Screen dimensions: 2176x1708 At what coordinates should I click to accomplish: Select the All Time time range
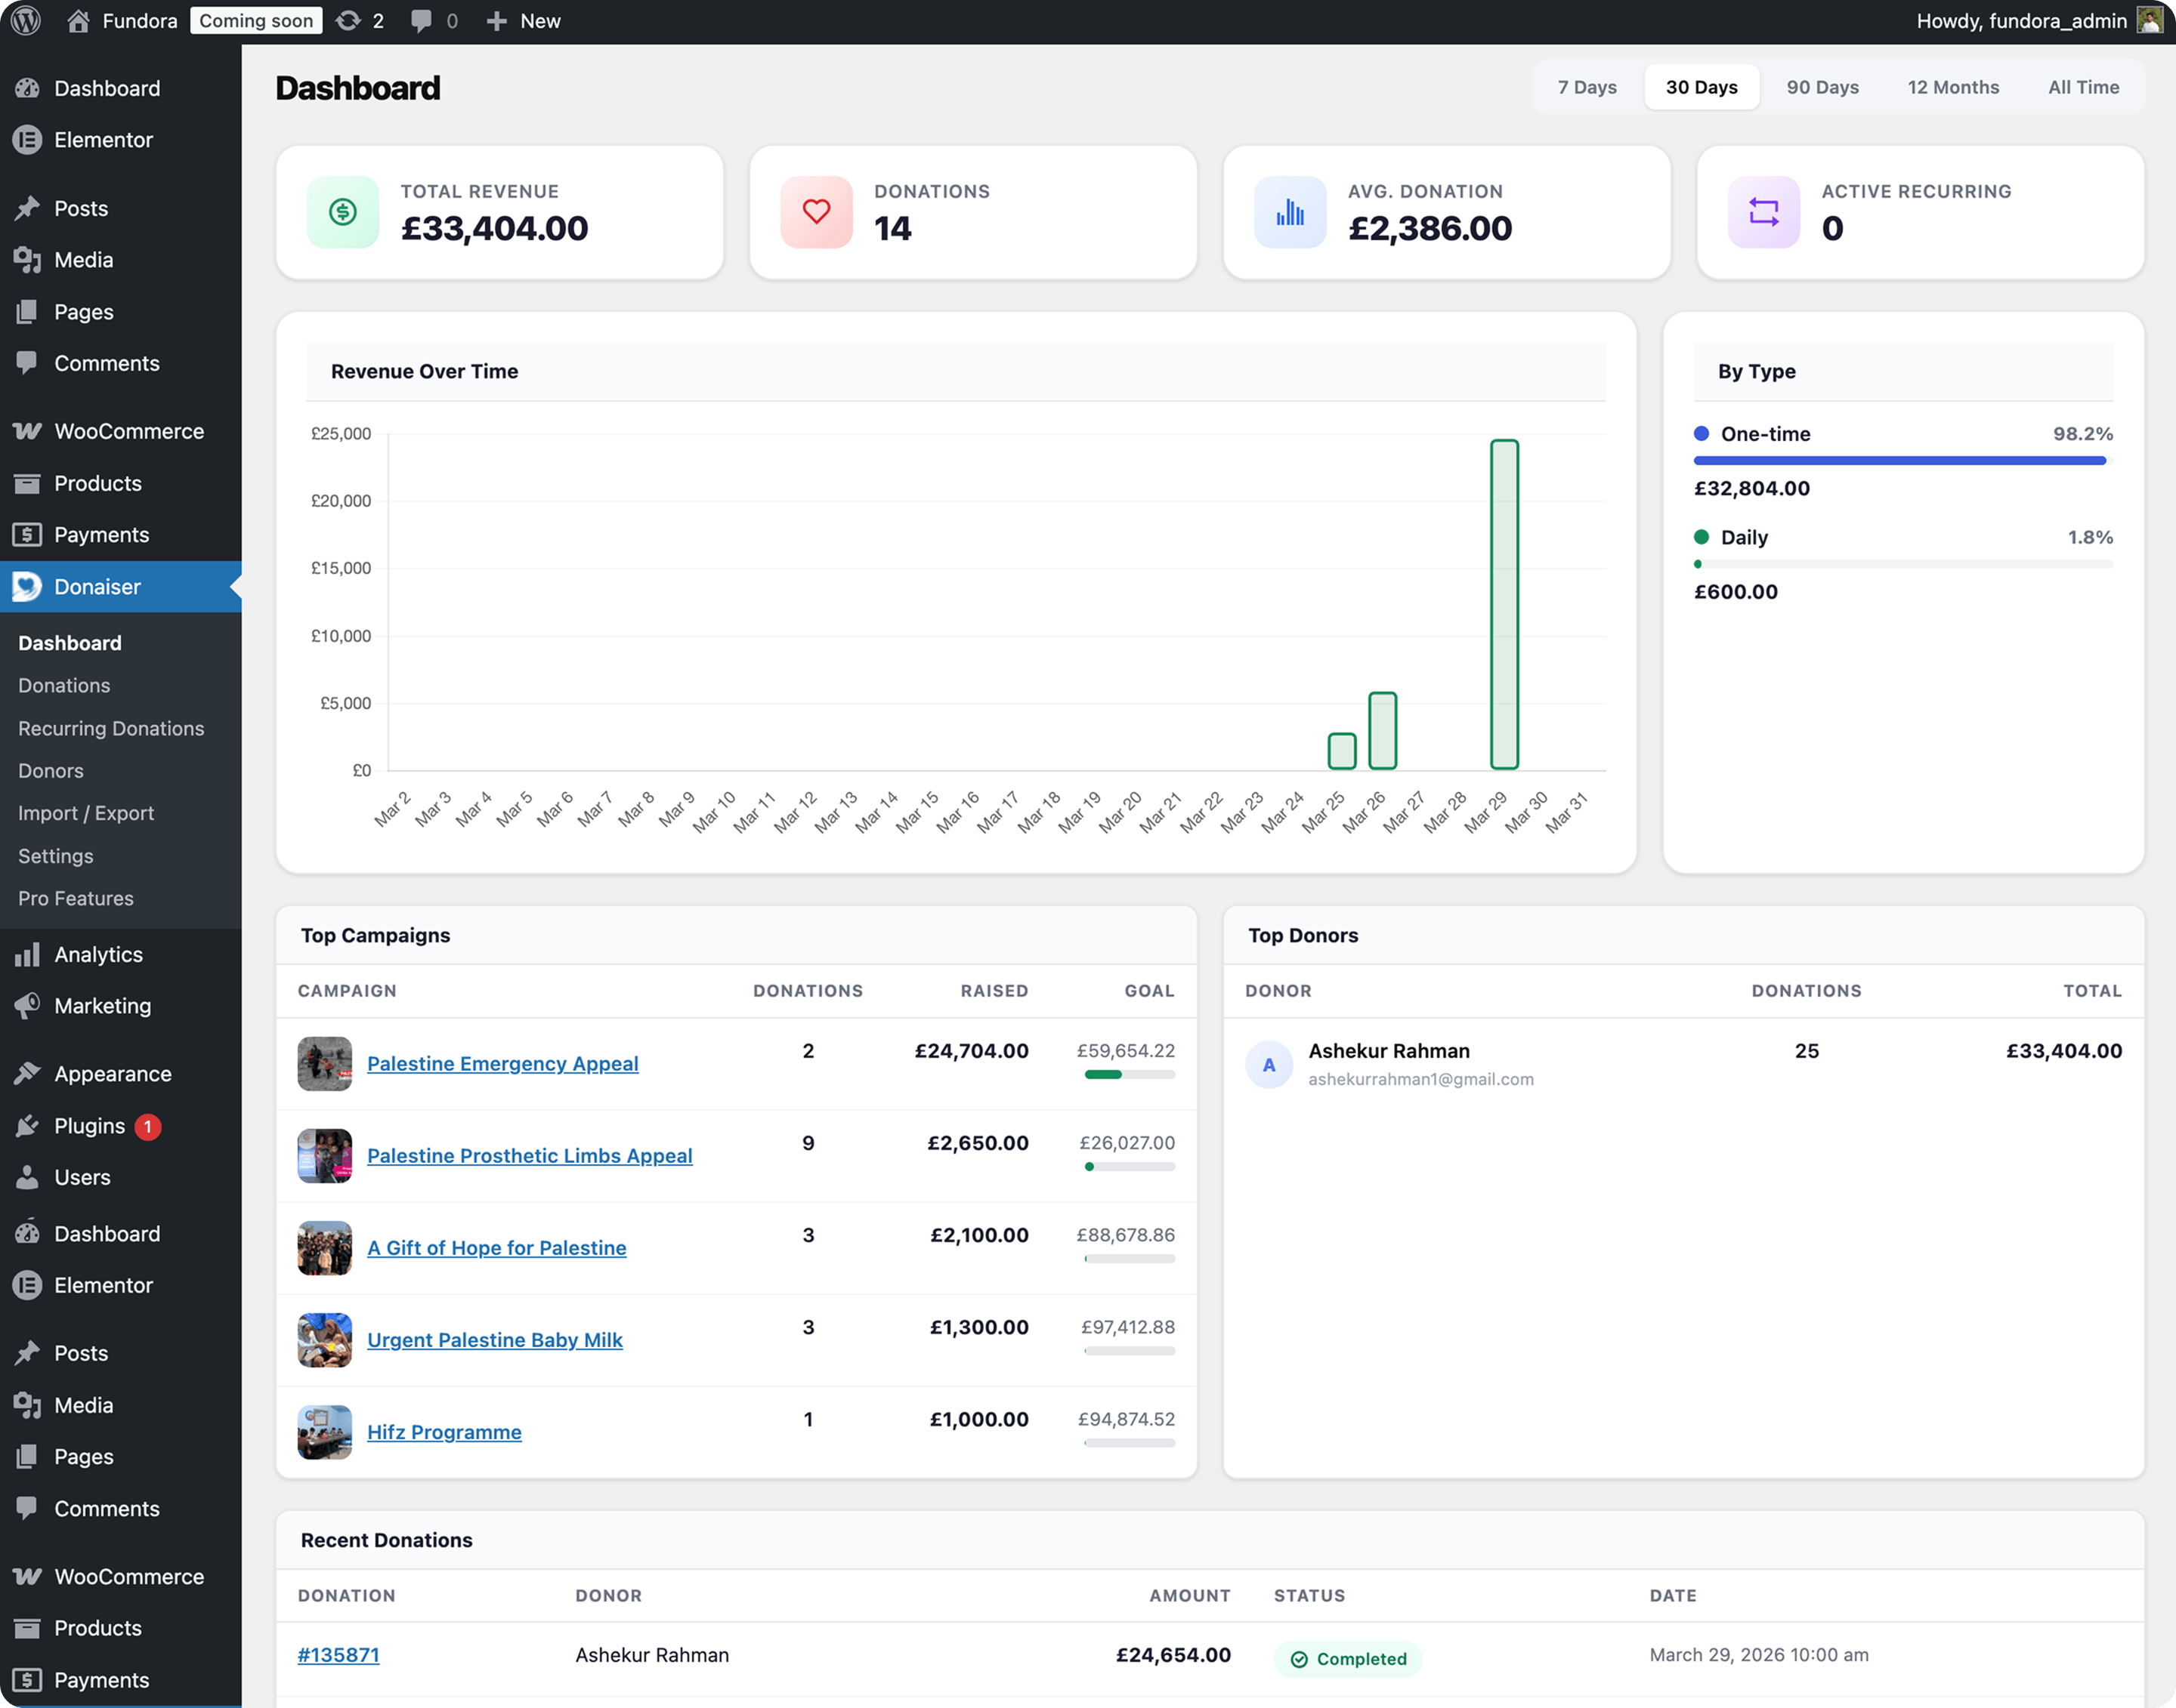[2083, 87]
